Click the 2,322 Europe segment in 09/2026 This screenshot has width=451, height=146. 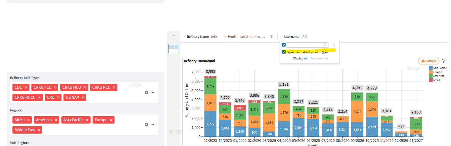click(x=357, y=111)
